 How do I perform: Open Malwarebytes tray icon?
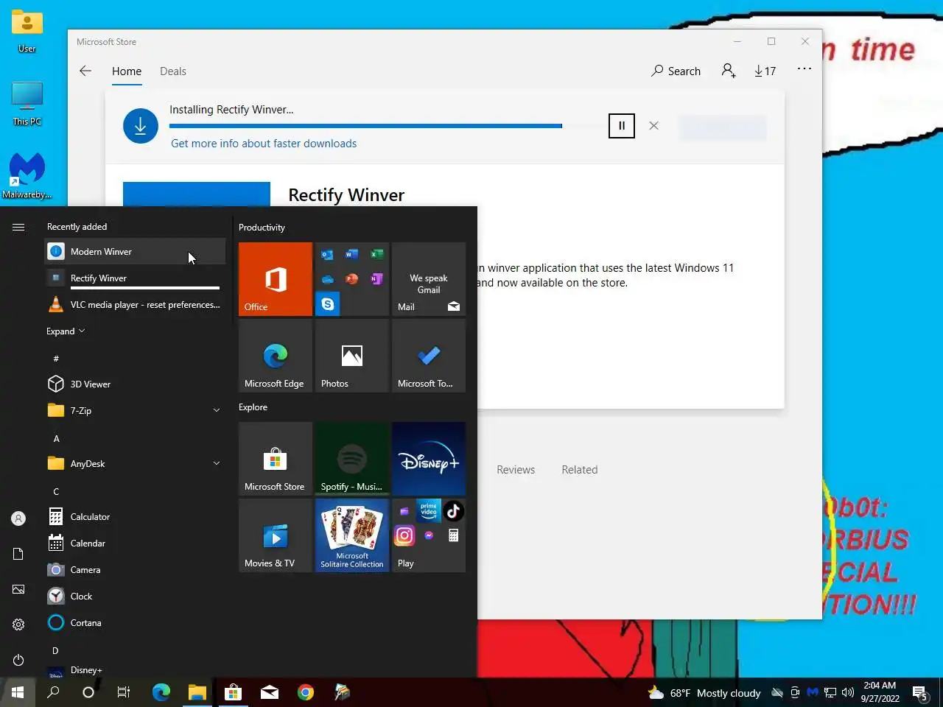pyautogui.click(x=812, y=692)
